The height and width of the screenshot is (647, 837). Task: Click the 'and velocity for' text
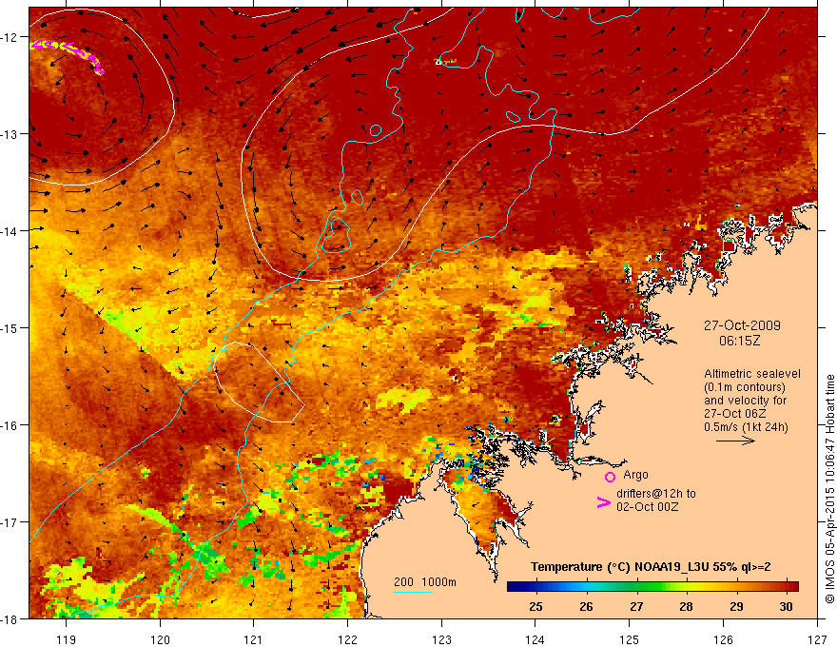coord(745,401)
